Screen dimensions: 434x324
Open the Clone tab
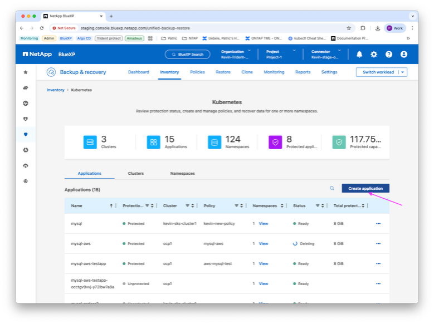pos(247,72)
